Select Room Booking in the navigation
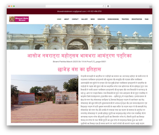Viewport: 159px width, 135px height. [x=113, y=19]
